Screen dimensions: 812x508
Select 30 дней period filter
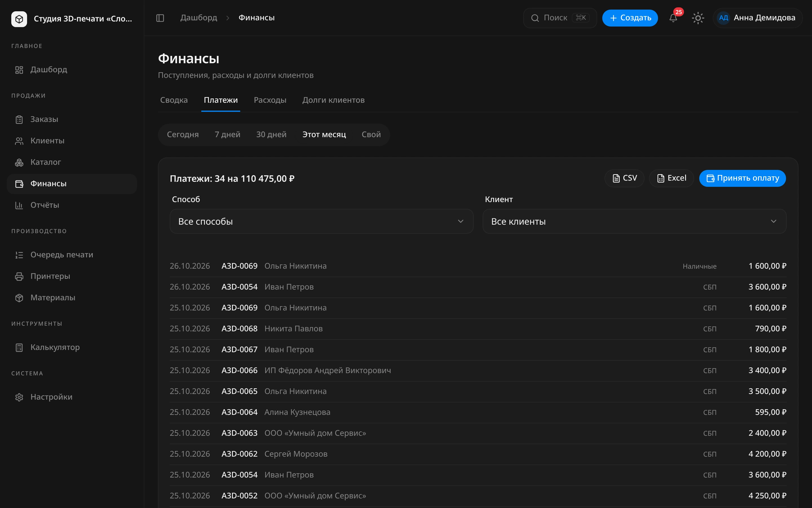(x=271, y=134)
